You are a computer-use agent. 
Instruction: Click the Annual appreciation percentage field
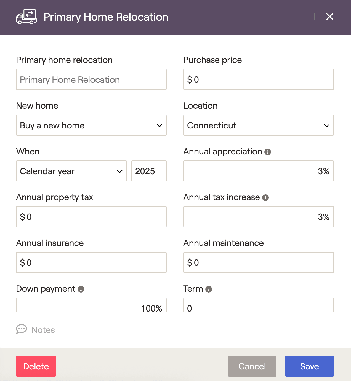(258, 171)
